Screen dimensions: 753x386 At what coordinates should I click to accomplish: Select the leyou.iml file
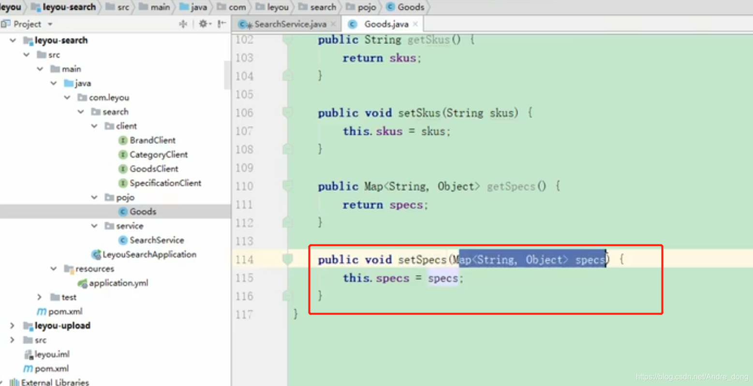[x=52, y=355]
